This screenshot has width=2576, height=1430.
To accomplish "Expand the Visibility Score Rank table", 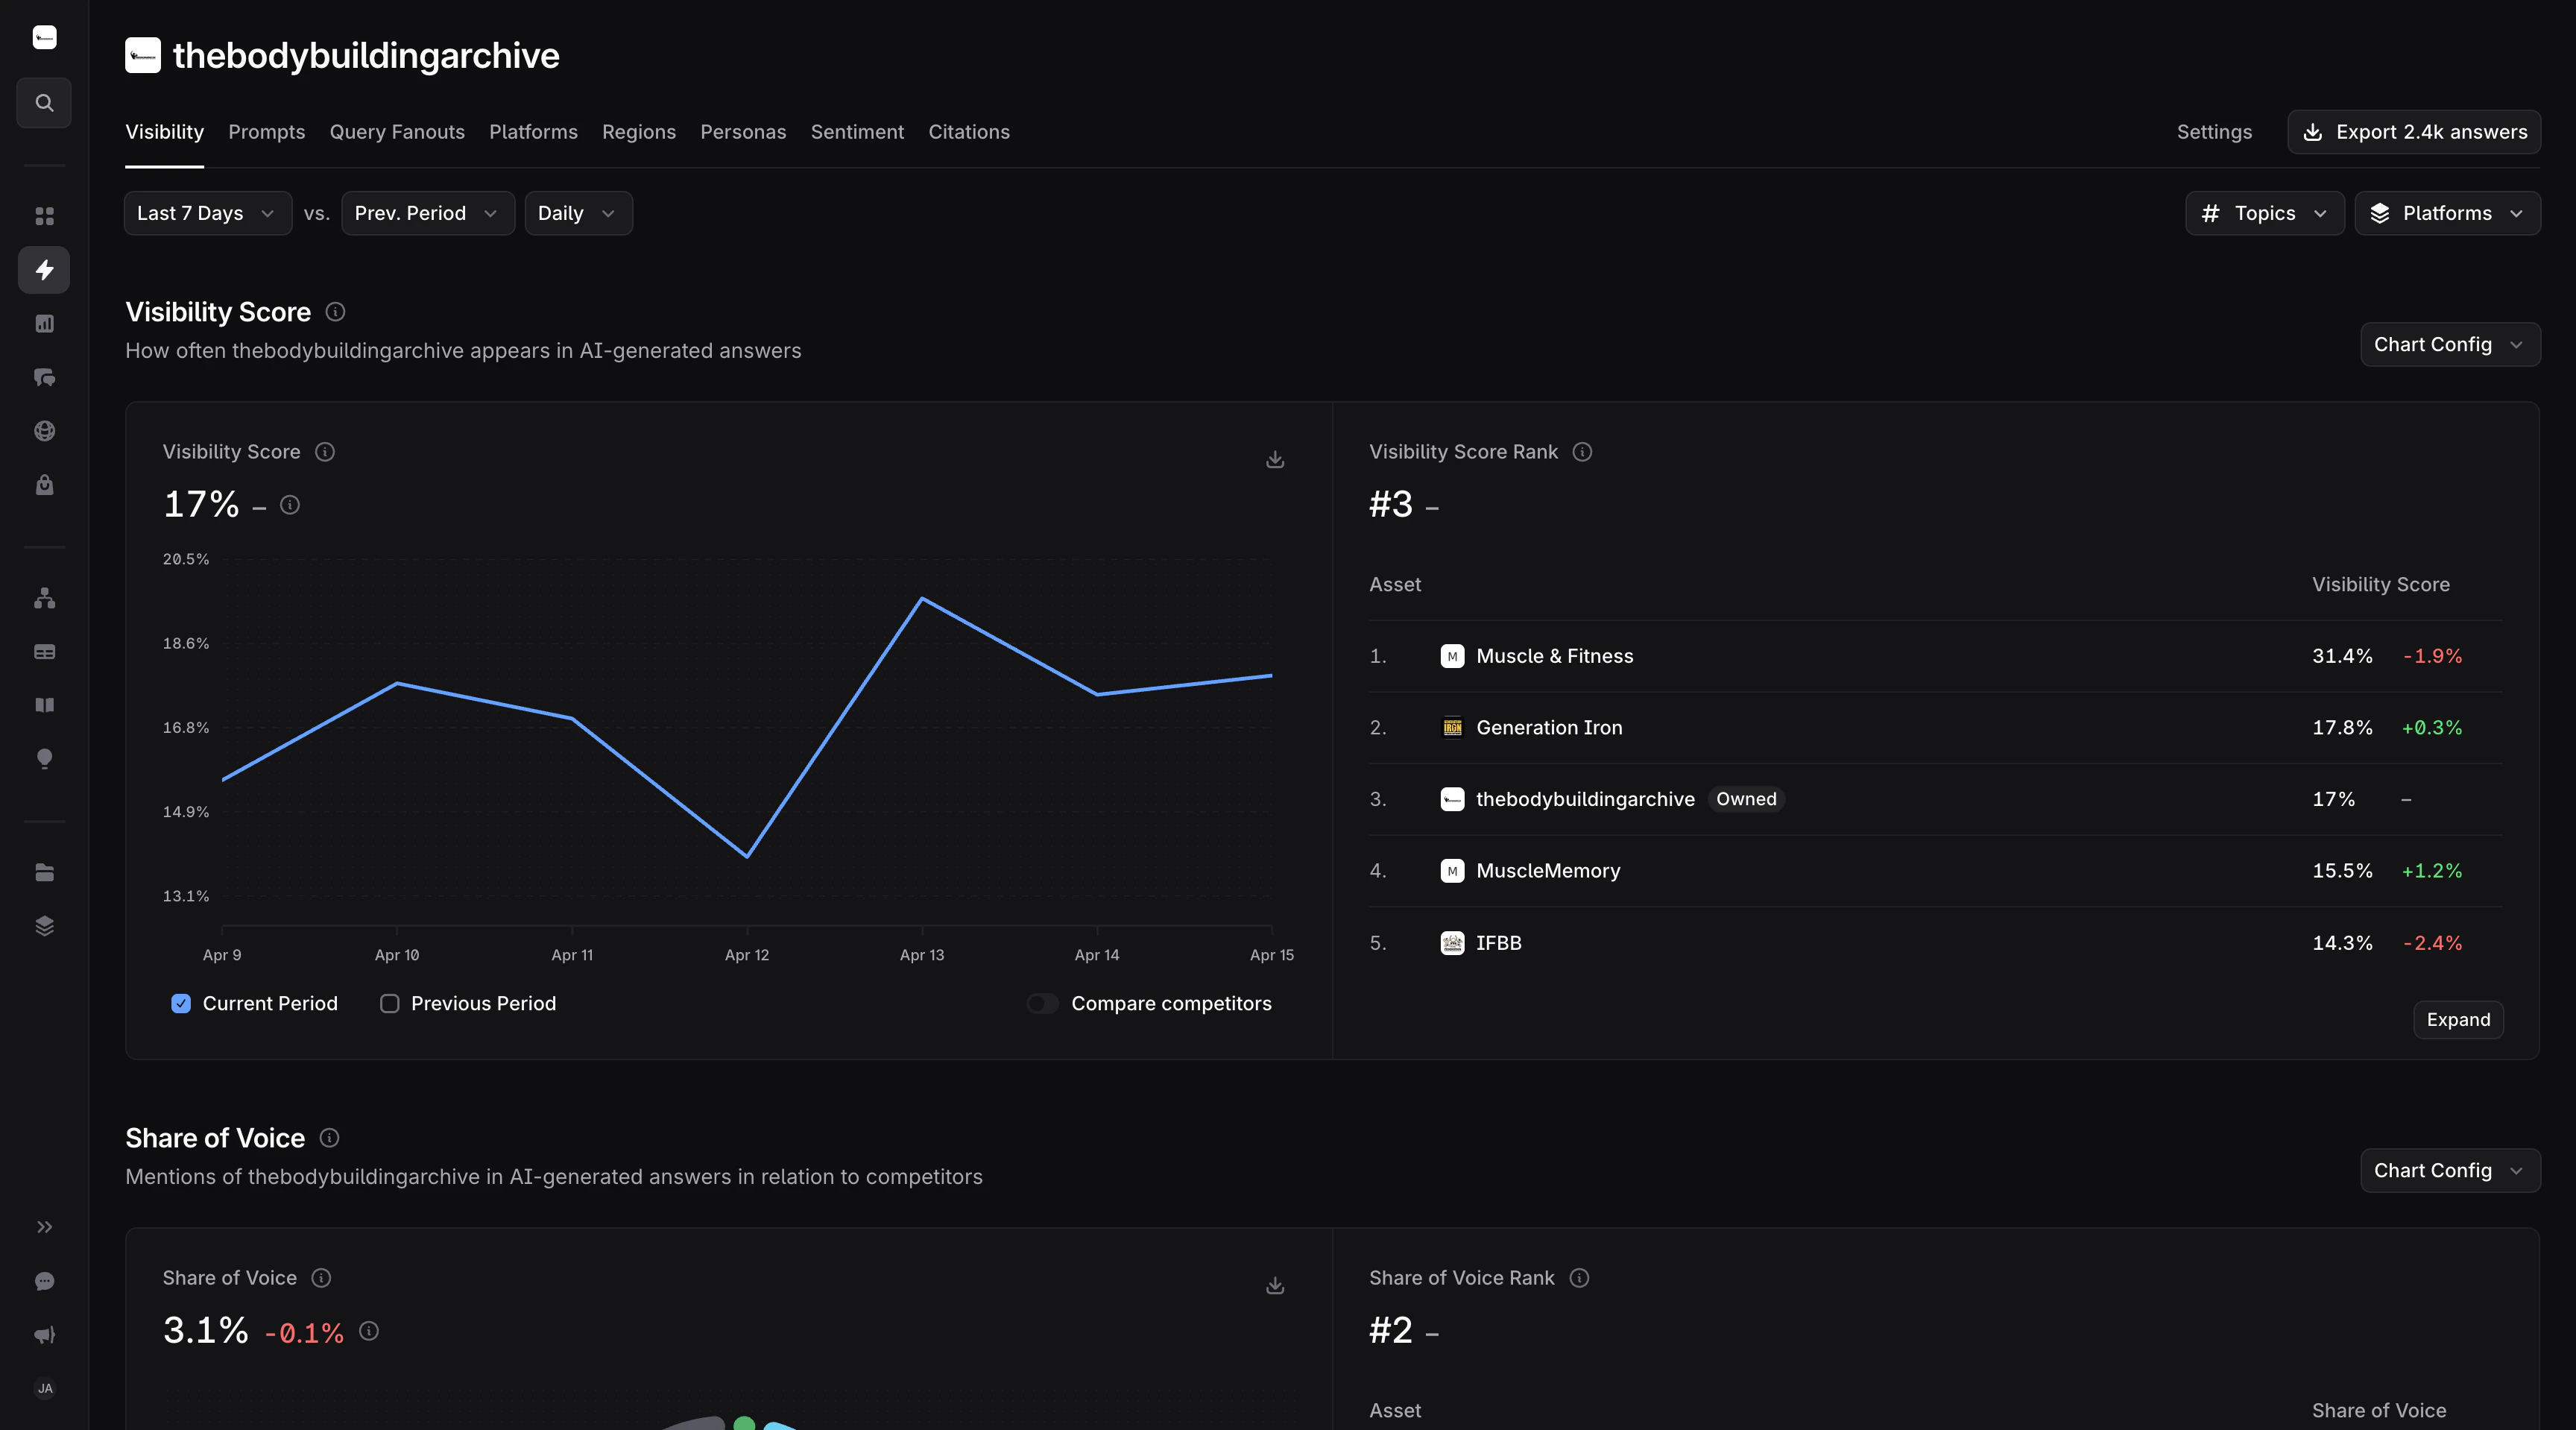I will [x=2458, y=1019].
